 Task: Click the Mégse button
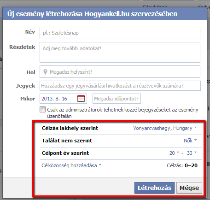(x=189, y=188)
